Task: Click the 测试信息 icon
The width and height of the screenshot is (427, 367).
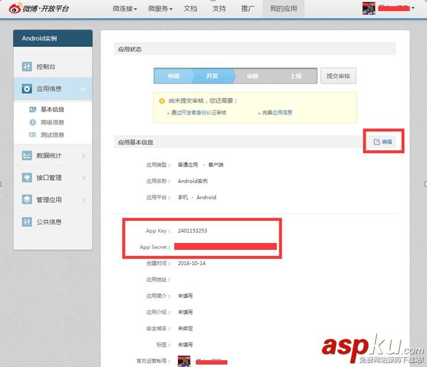Action: click(x=33, y=135)
